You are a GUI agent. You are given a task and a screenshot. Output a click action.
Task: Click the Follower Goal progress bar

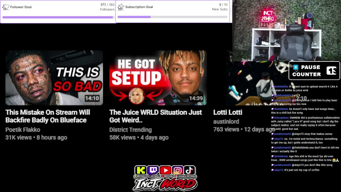click(x=58, y=17)
